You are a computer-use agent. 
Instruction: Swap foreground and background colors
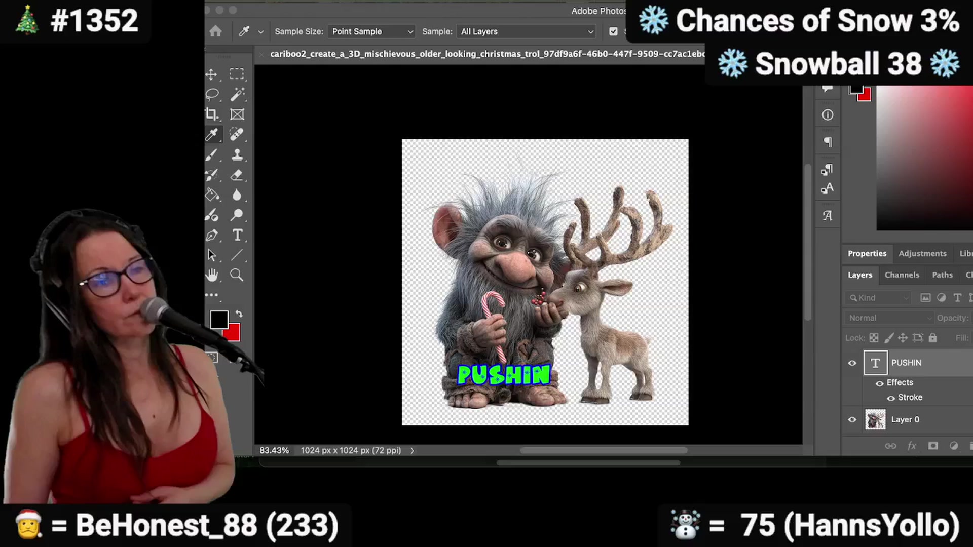239,314
